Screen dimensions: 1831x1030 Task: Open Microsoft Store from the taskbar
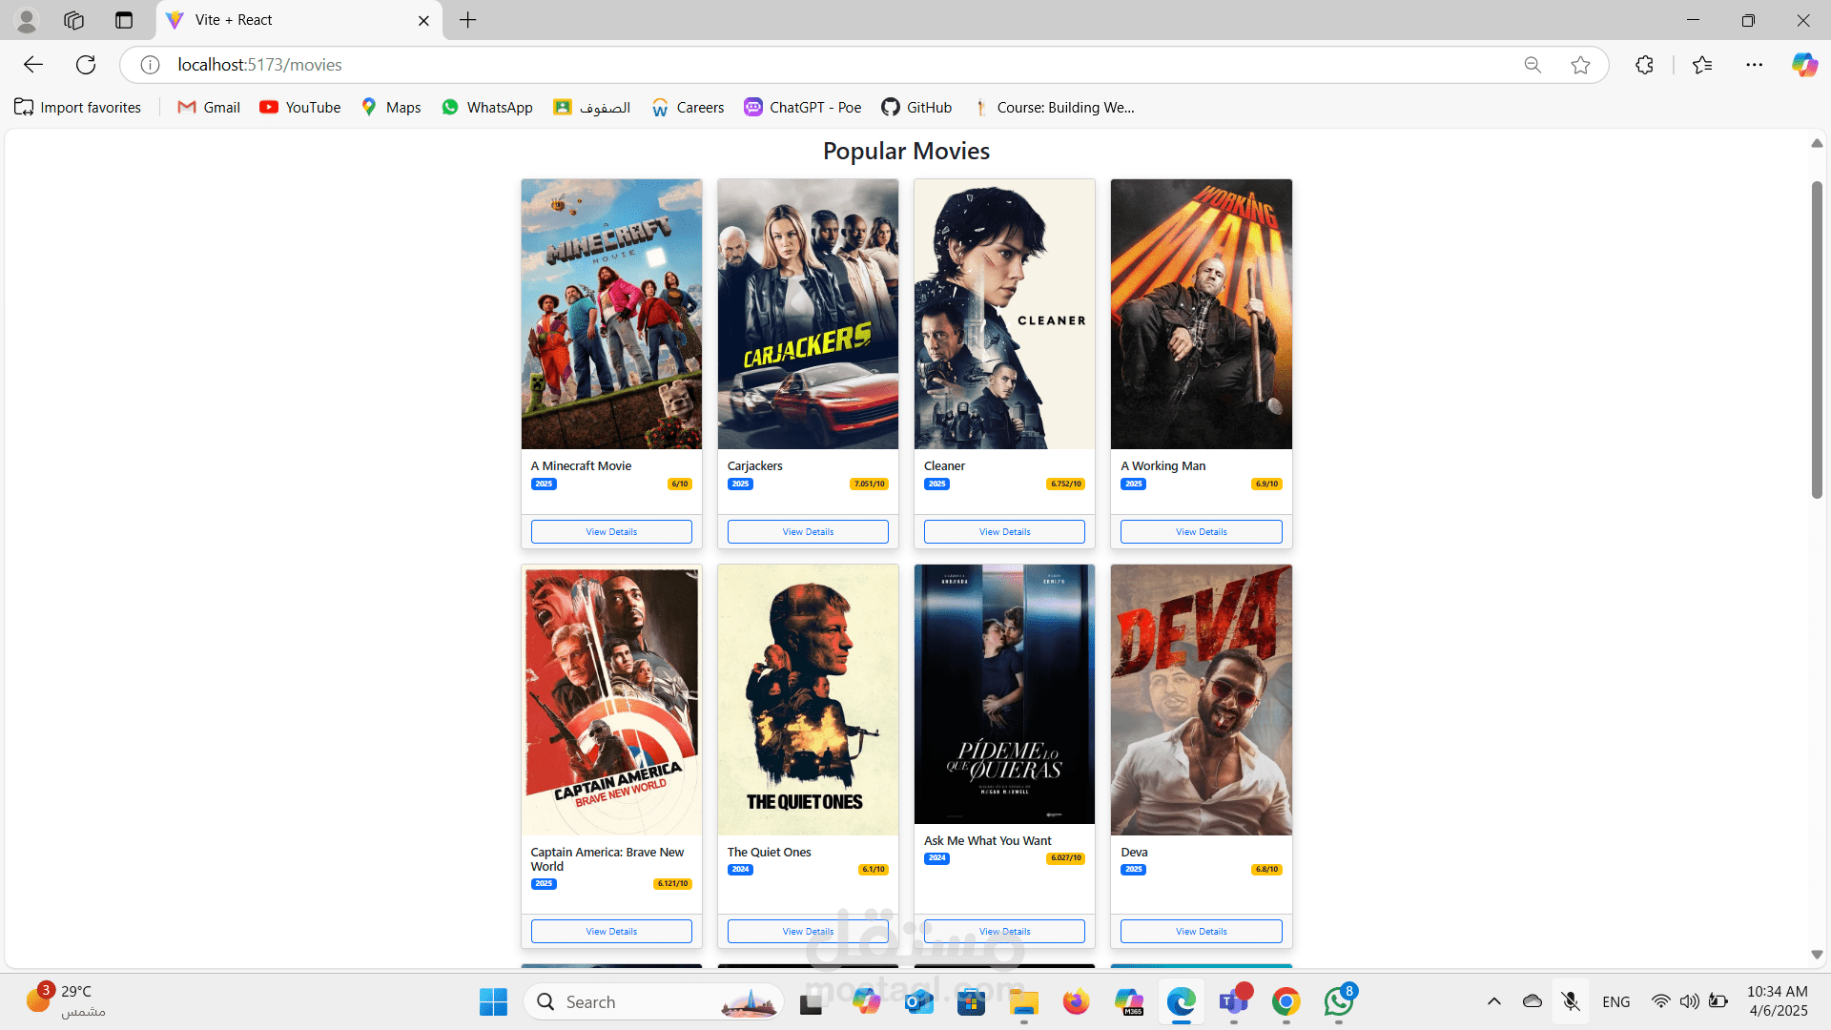pos(971,1002)
